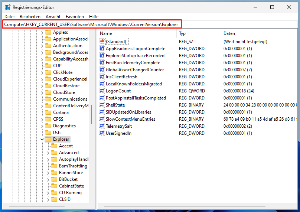Click the CDP folder icon
The image size is (300, 212).
pyautogui.click(x=48, y=66)
